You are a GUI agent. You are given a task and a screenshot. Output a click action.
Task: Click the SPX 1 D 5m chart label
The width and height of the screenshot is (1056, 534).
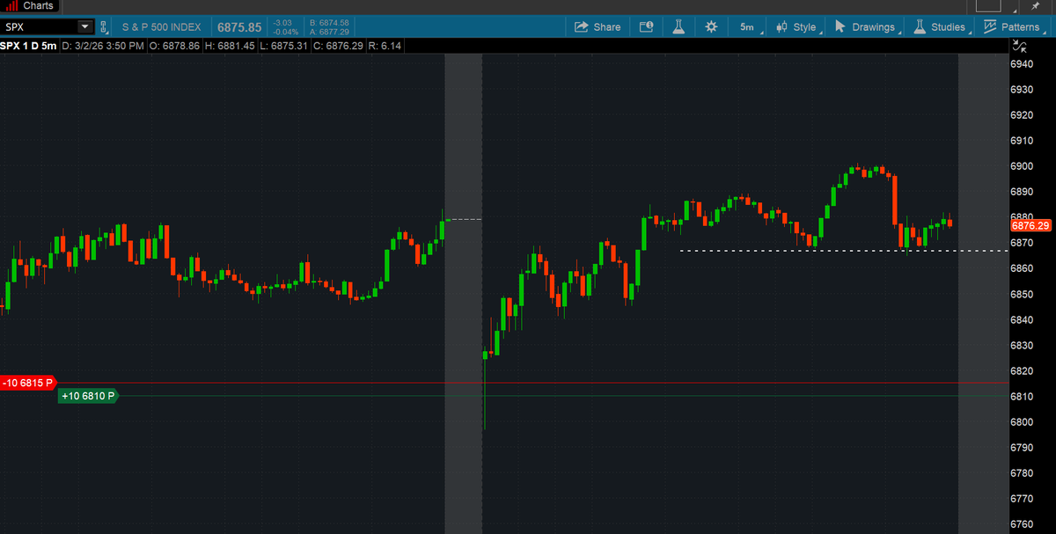29,46
